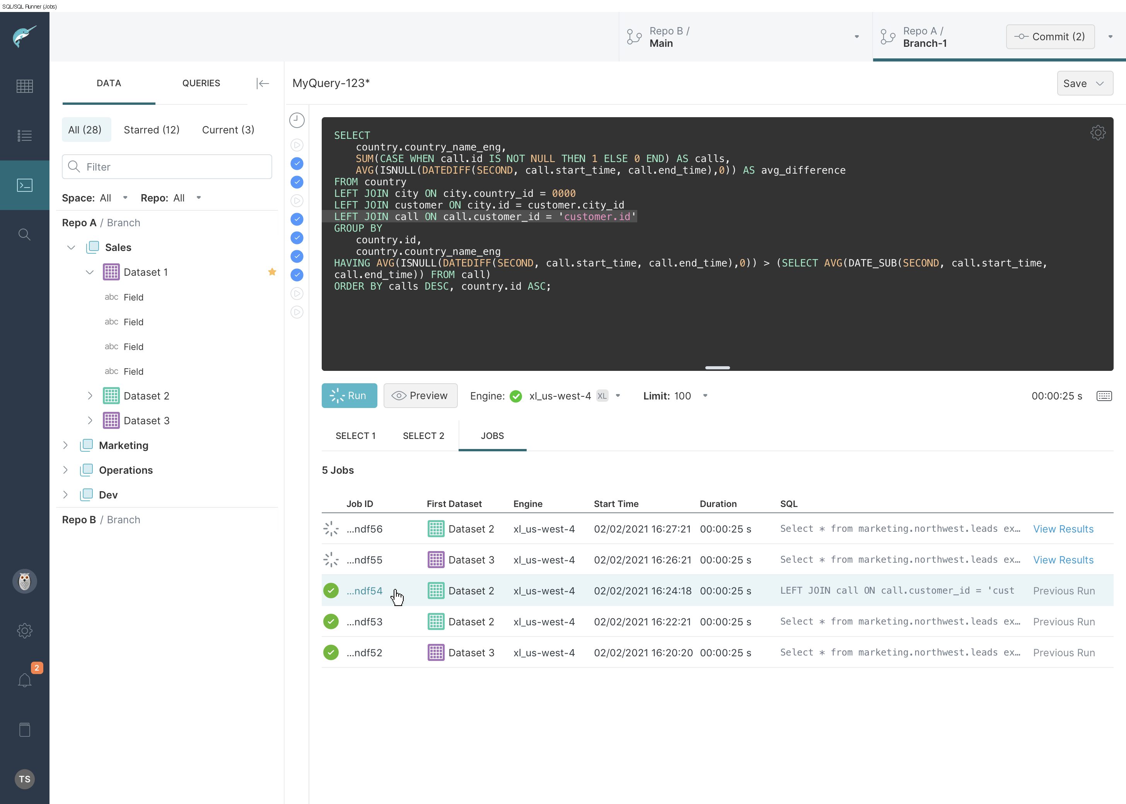Screen dimensions: 1126x804
Task: Open the Limit 100 dropdown
Action: coord(705,396)
